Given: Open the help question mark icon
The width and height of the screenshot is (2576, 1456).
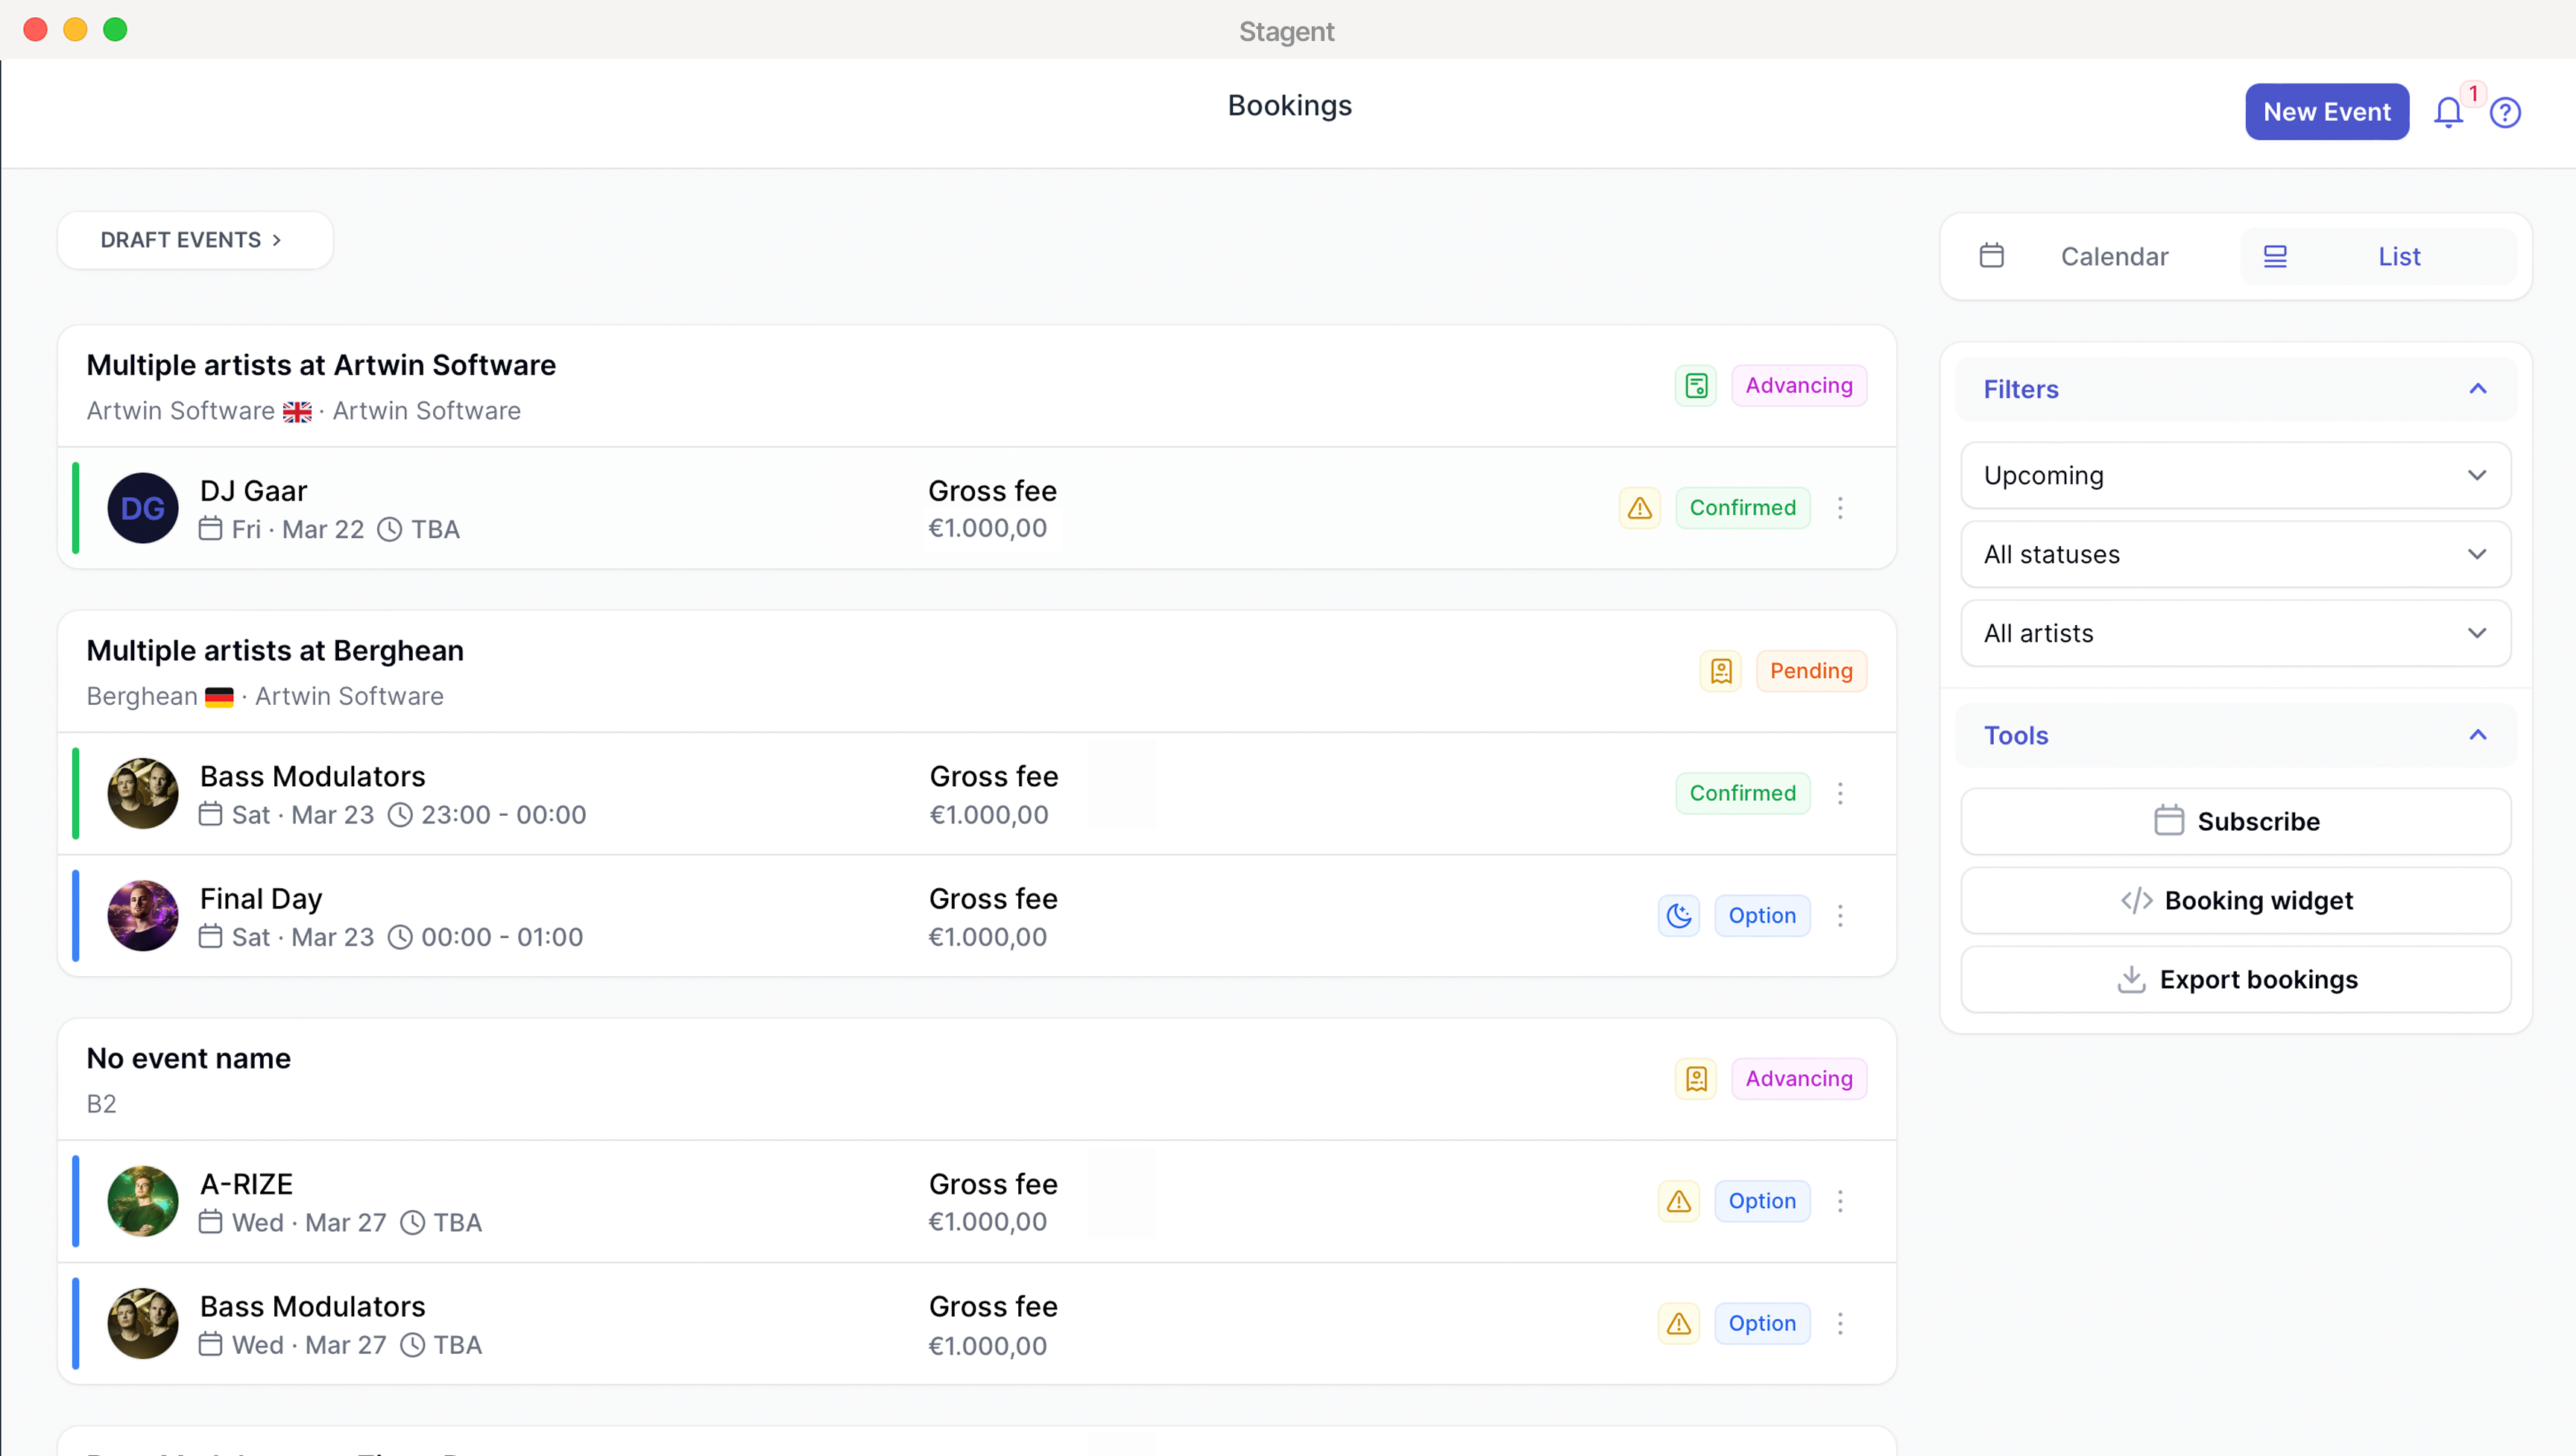Looking at the screenshot, I should point(2505,112).
